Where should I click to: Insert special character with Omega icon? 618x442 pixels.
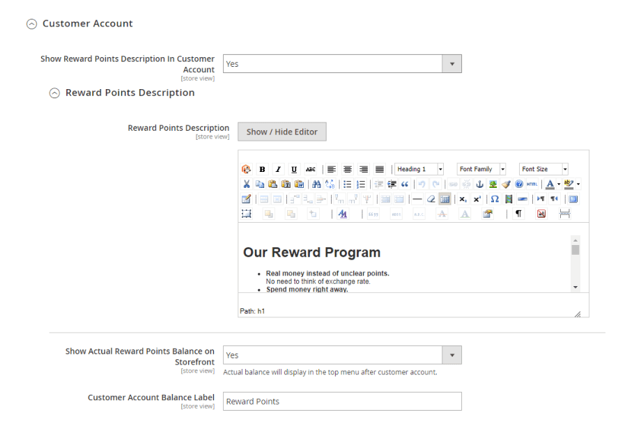point(495,199)
